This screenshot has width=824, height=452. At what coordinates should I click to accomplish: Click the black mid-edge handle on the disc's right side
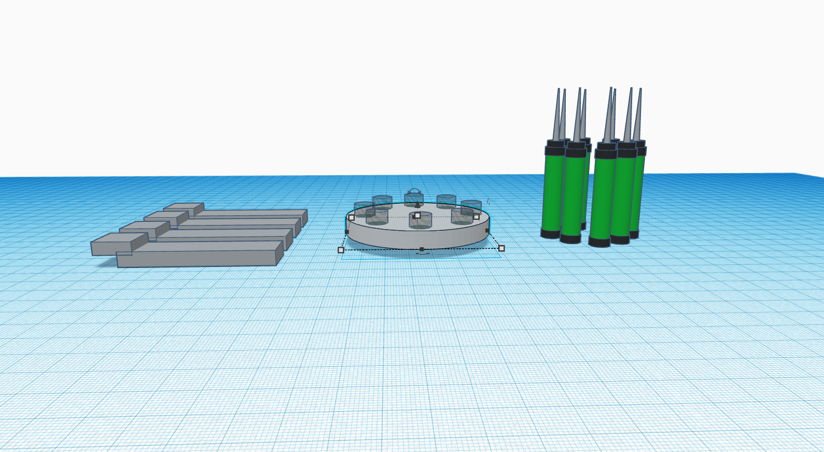pyautogui.click(x=487, y=231)
